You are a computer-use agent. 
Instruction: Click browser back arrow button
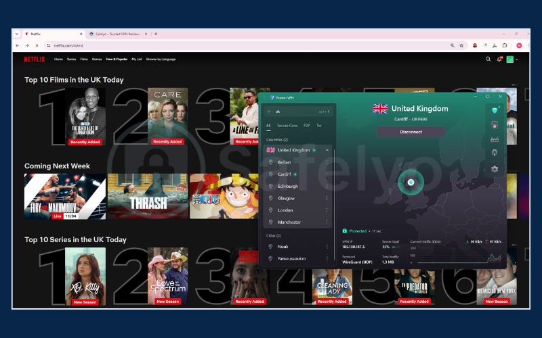coord(18,45)
